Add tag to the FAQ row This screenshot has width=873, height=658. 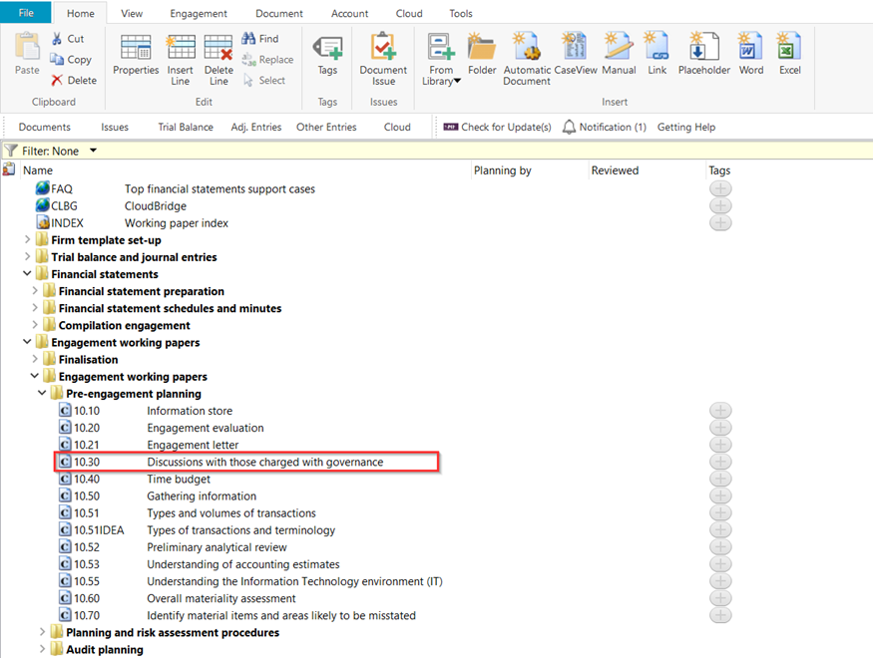pyautogui.click(x=719, y=188)
